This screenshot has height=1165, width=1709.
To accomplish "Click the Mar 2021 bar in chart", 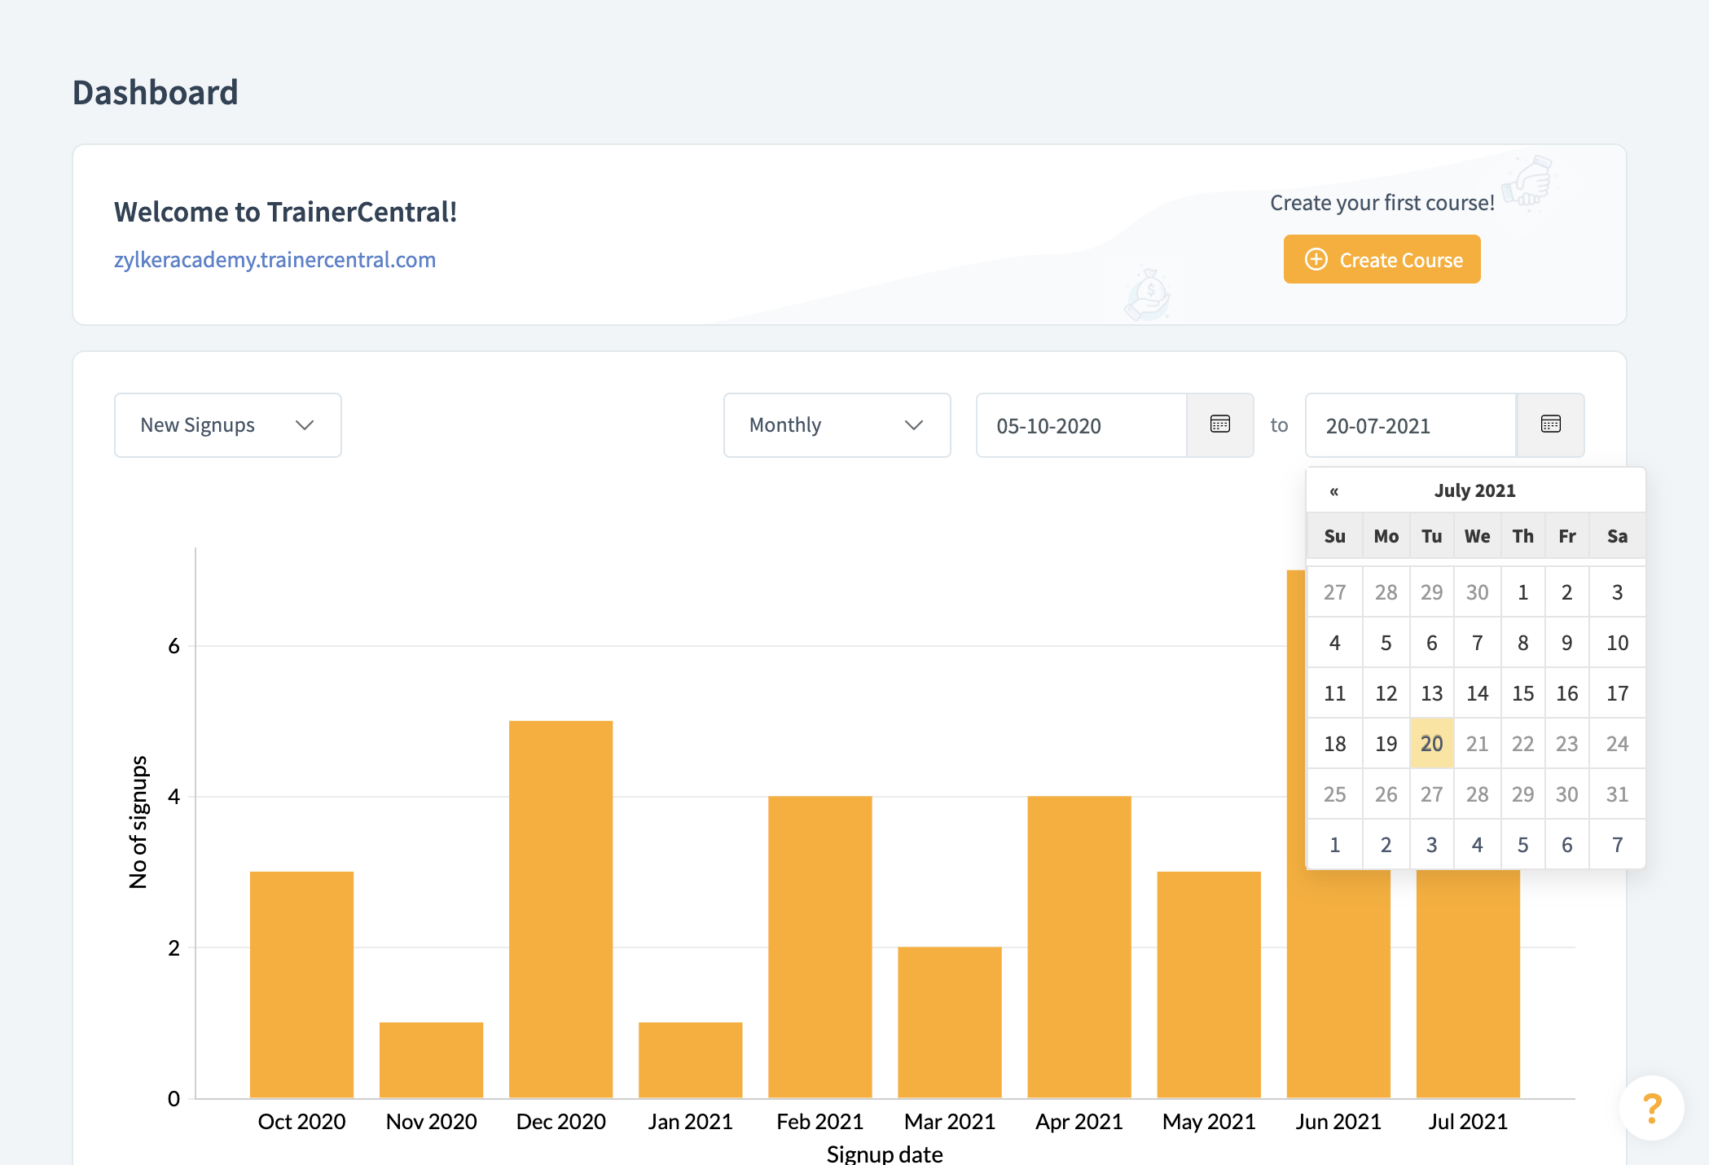I will click(x=949, y=1022).
